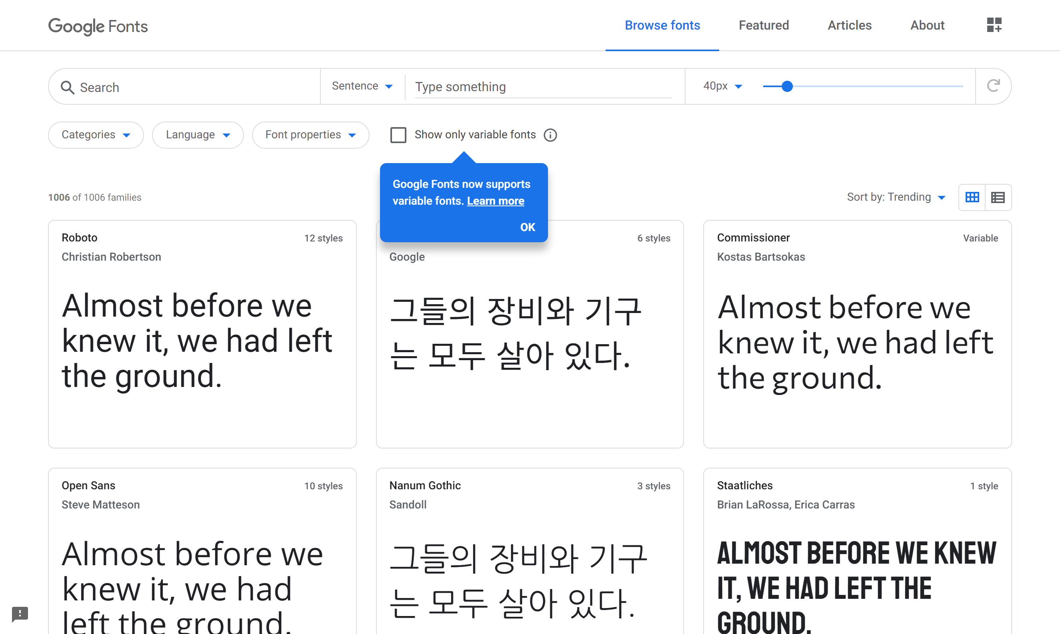This screenshot has width=1060, height=634.
Task: Click Brian LaRossa, Erica Carras text
Action: coord(786,504)
